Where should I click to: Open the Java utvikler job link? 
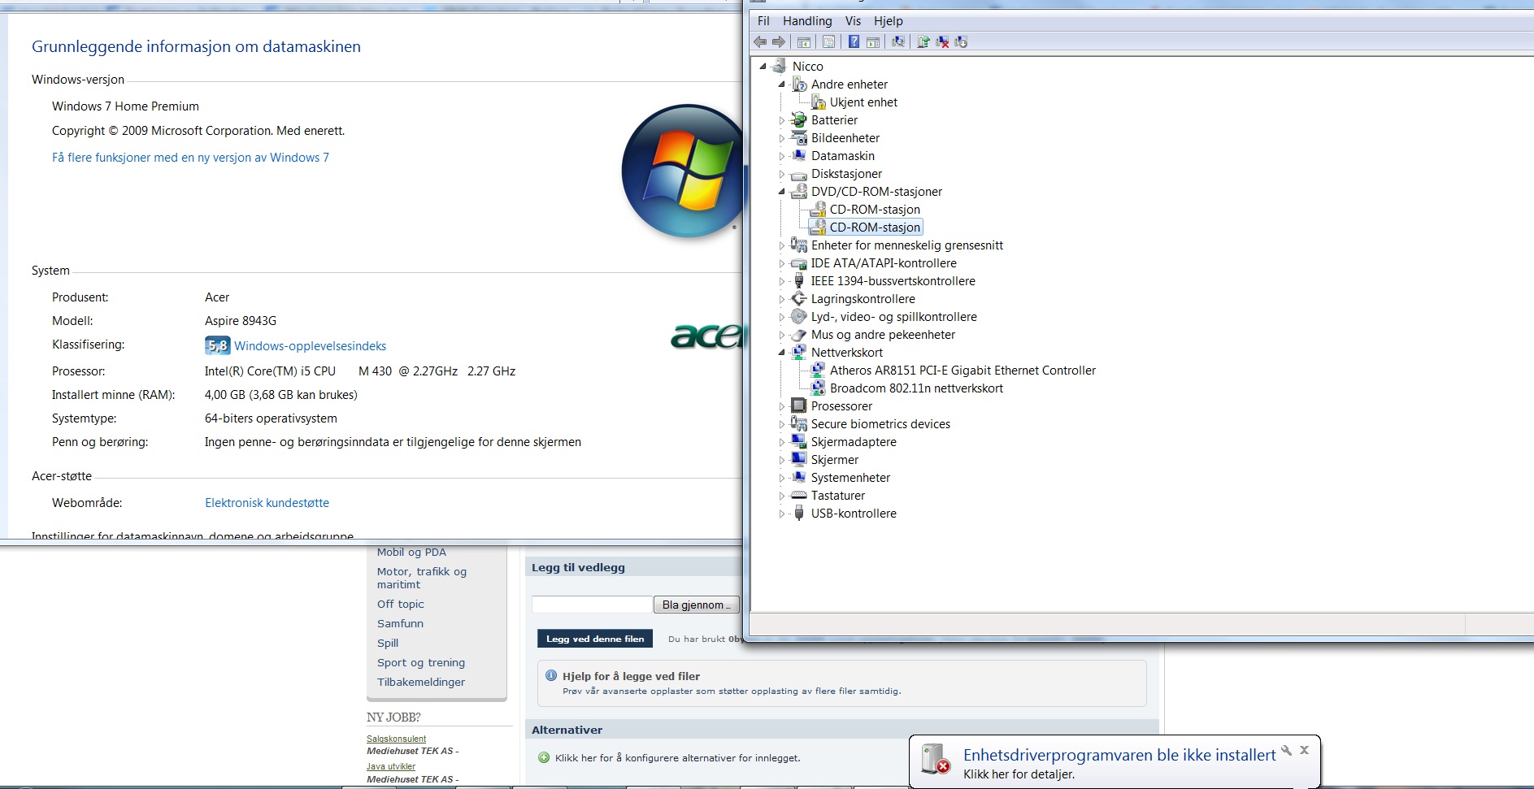pyautogui.click(x=391, y=766)
